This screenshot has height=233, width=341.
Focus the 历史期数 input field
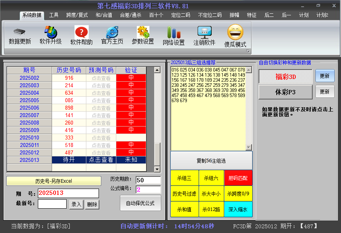point(148,180)
